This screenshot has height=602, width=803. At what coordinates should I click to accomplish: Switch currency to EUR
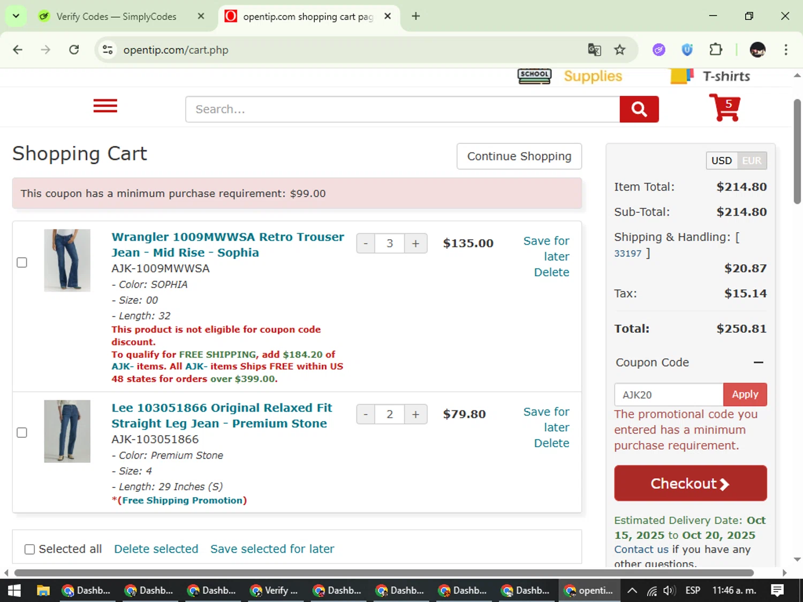(752, 161)
